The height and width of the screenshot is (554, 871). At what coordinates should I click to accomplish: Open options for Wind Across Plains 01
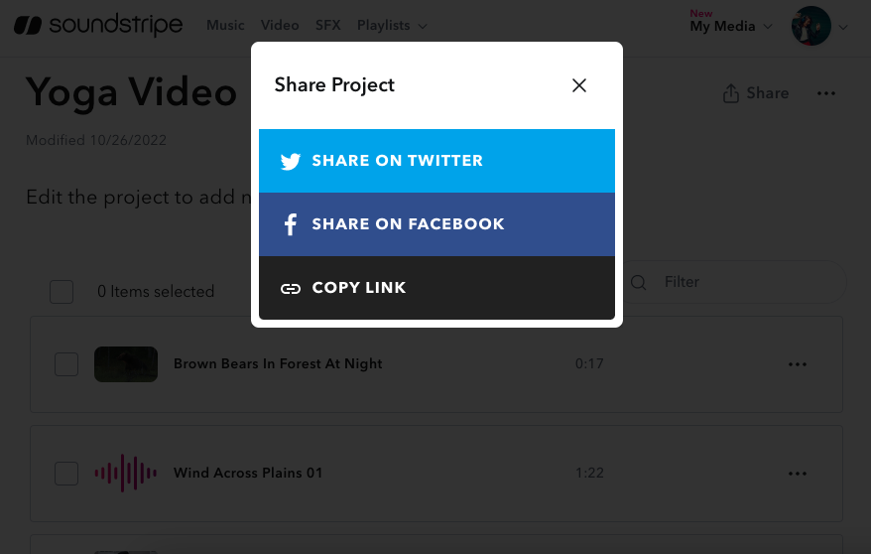pyautogui.click(x=798, y=474)
